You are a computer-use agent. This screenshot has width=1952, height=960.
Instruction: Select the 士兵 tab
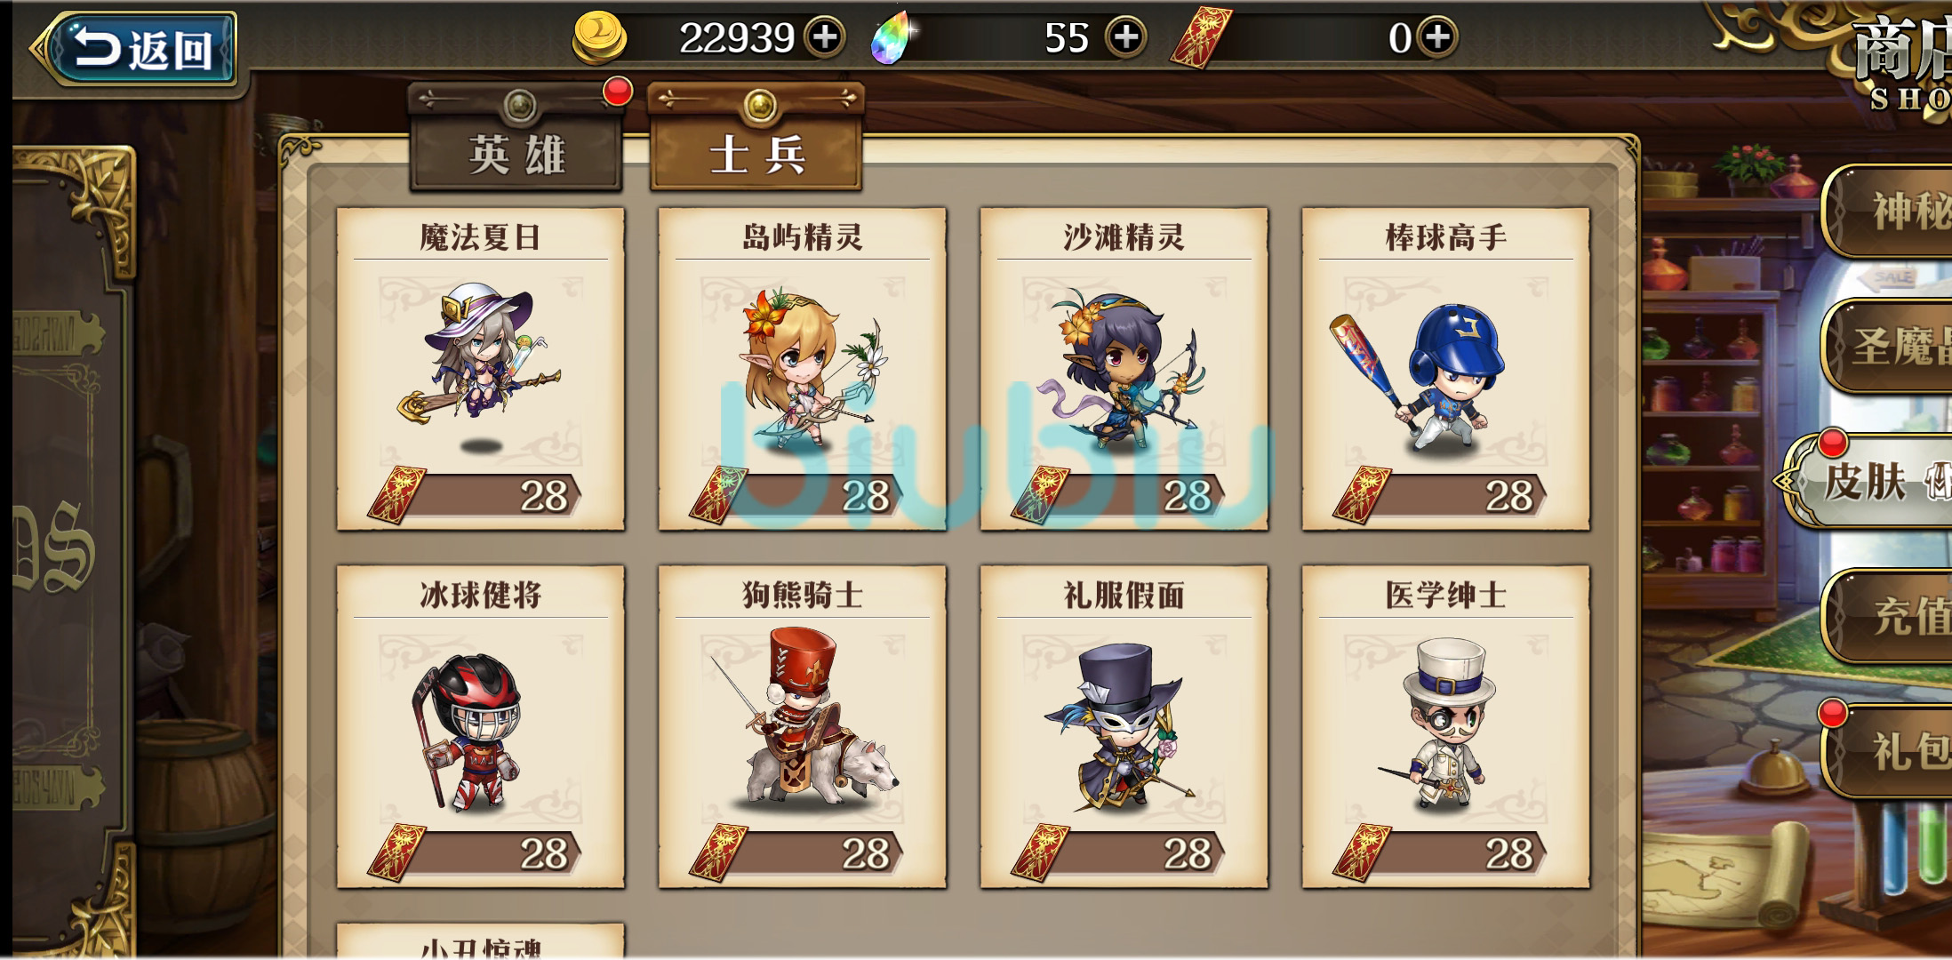757,138
